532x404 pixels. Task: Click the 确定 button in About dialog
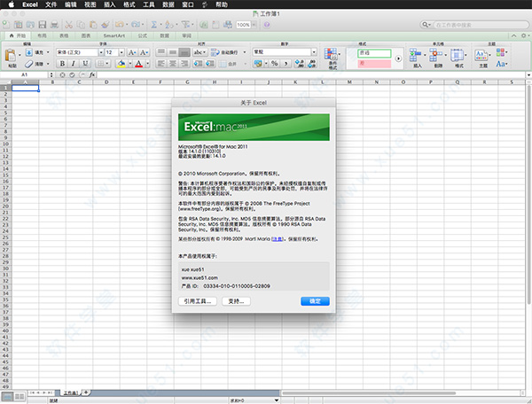[315, 301]
